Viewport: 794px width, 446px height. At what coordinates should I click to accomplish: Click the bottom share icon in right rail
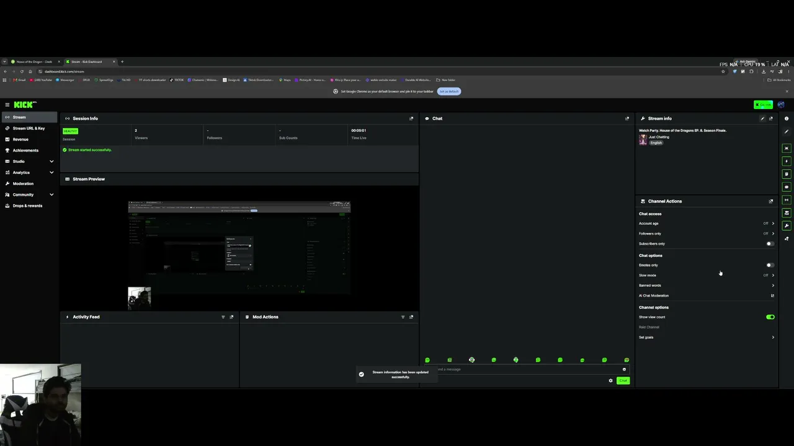coord(787,238)
